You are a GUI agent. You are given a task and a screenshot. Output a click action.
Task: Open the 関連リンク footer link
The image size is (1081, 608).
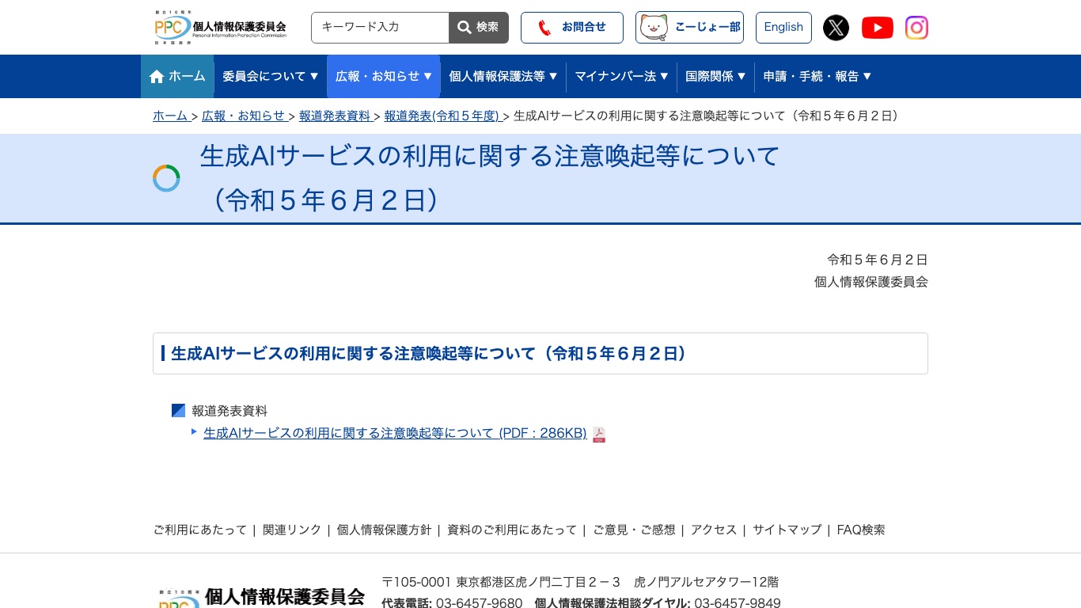coord(292,530)
